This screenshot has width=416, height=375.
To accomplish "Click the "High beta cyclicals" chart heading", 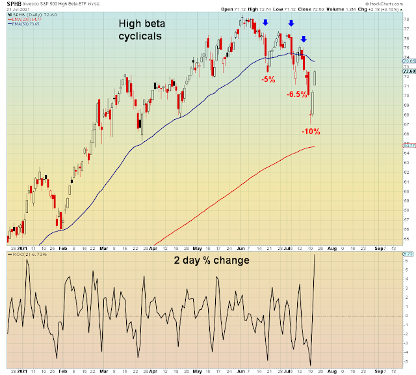I will click(x=142, y=30).
